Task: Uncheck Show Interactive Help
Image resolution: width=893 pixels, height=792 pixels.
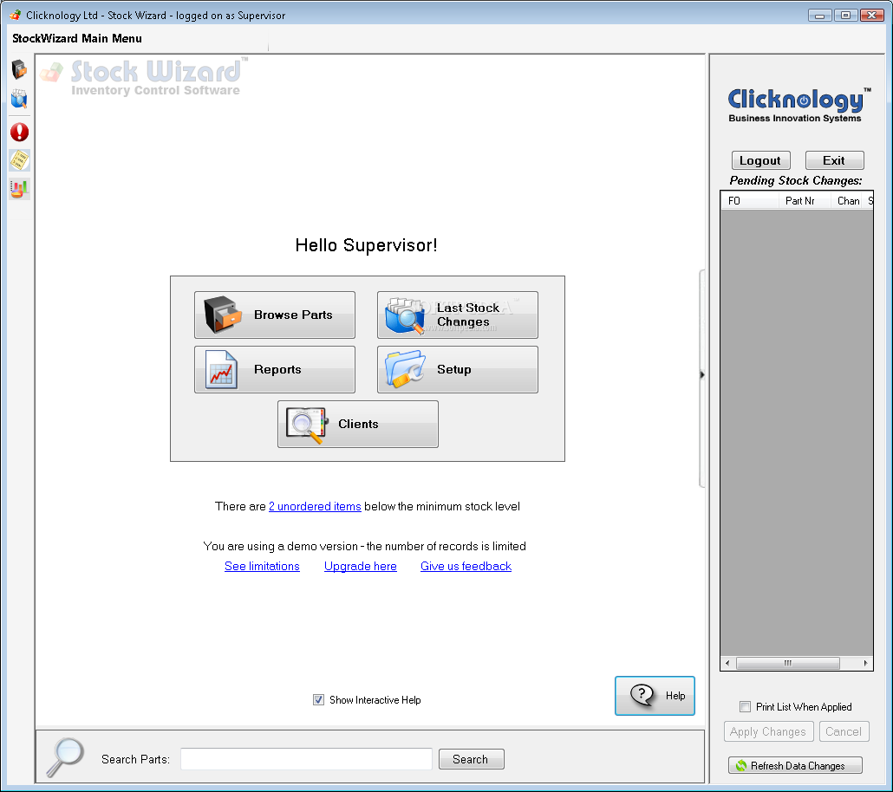Action: [318, 700]
